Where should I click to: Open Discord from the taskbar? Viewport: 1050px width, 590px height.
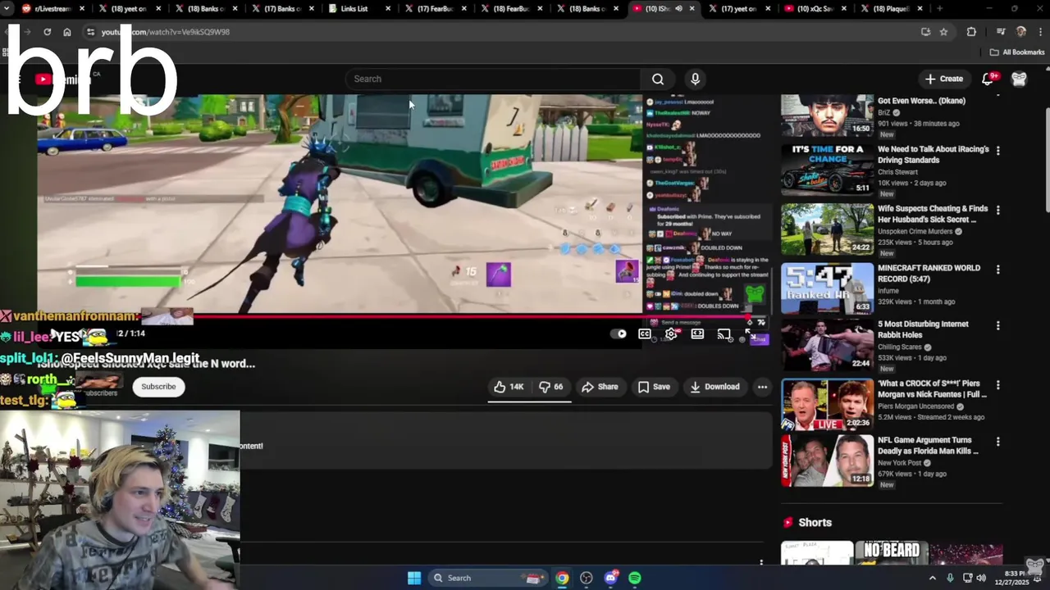[x=610, y=578]
